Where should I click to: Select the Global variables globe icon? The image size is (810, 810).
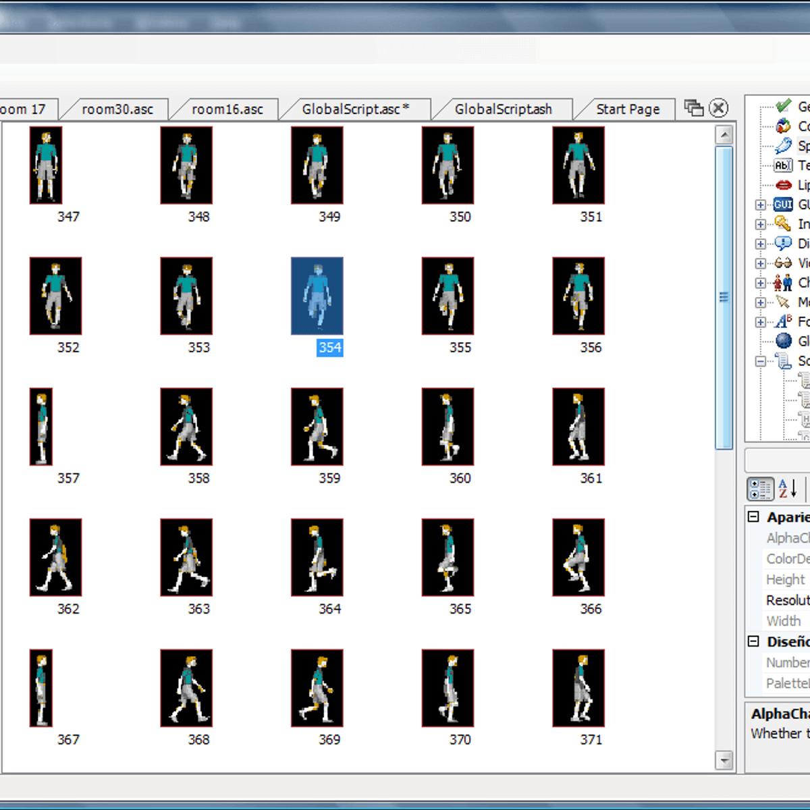point(783,341)
